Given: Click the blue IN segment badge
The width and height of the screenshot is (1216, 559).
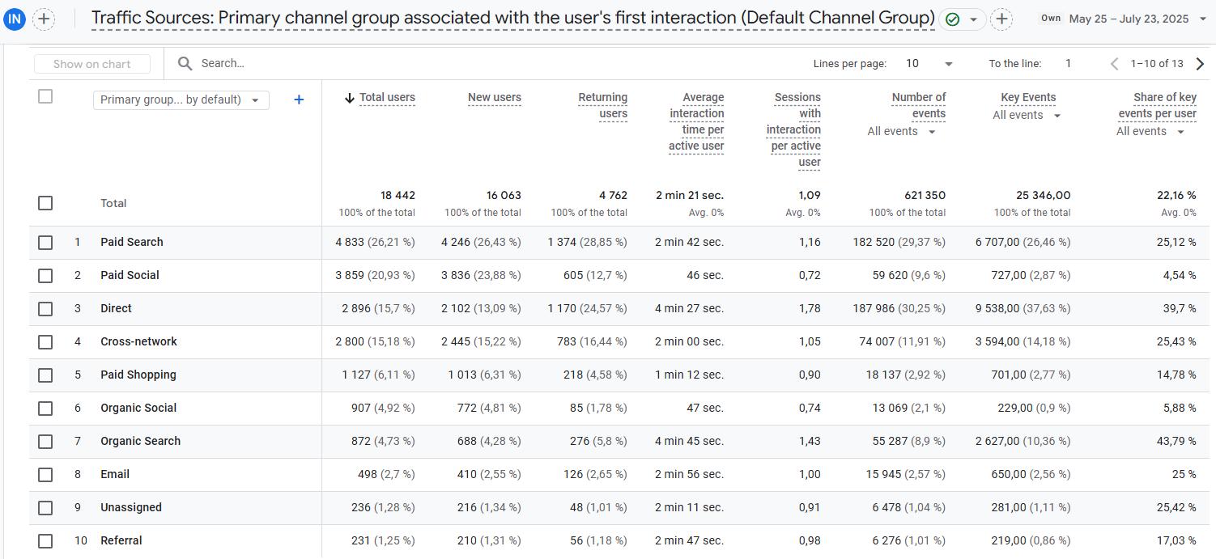Looking at the screenshot, I should pyautogui.click(x=15, y=19).
